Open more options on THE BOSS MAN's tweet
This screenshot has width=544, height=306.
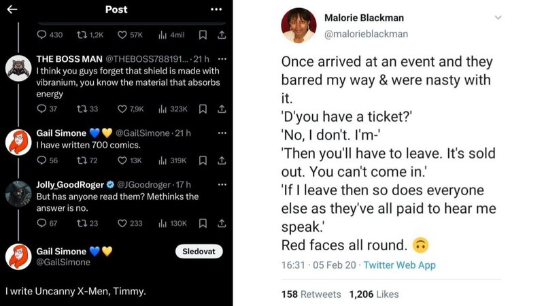(x=221, y=59)
